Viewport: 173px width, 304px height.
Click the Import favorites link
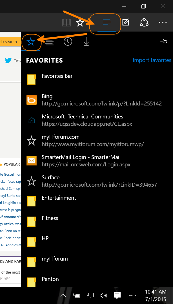click(x=152, y=60)
